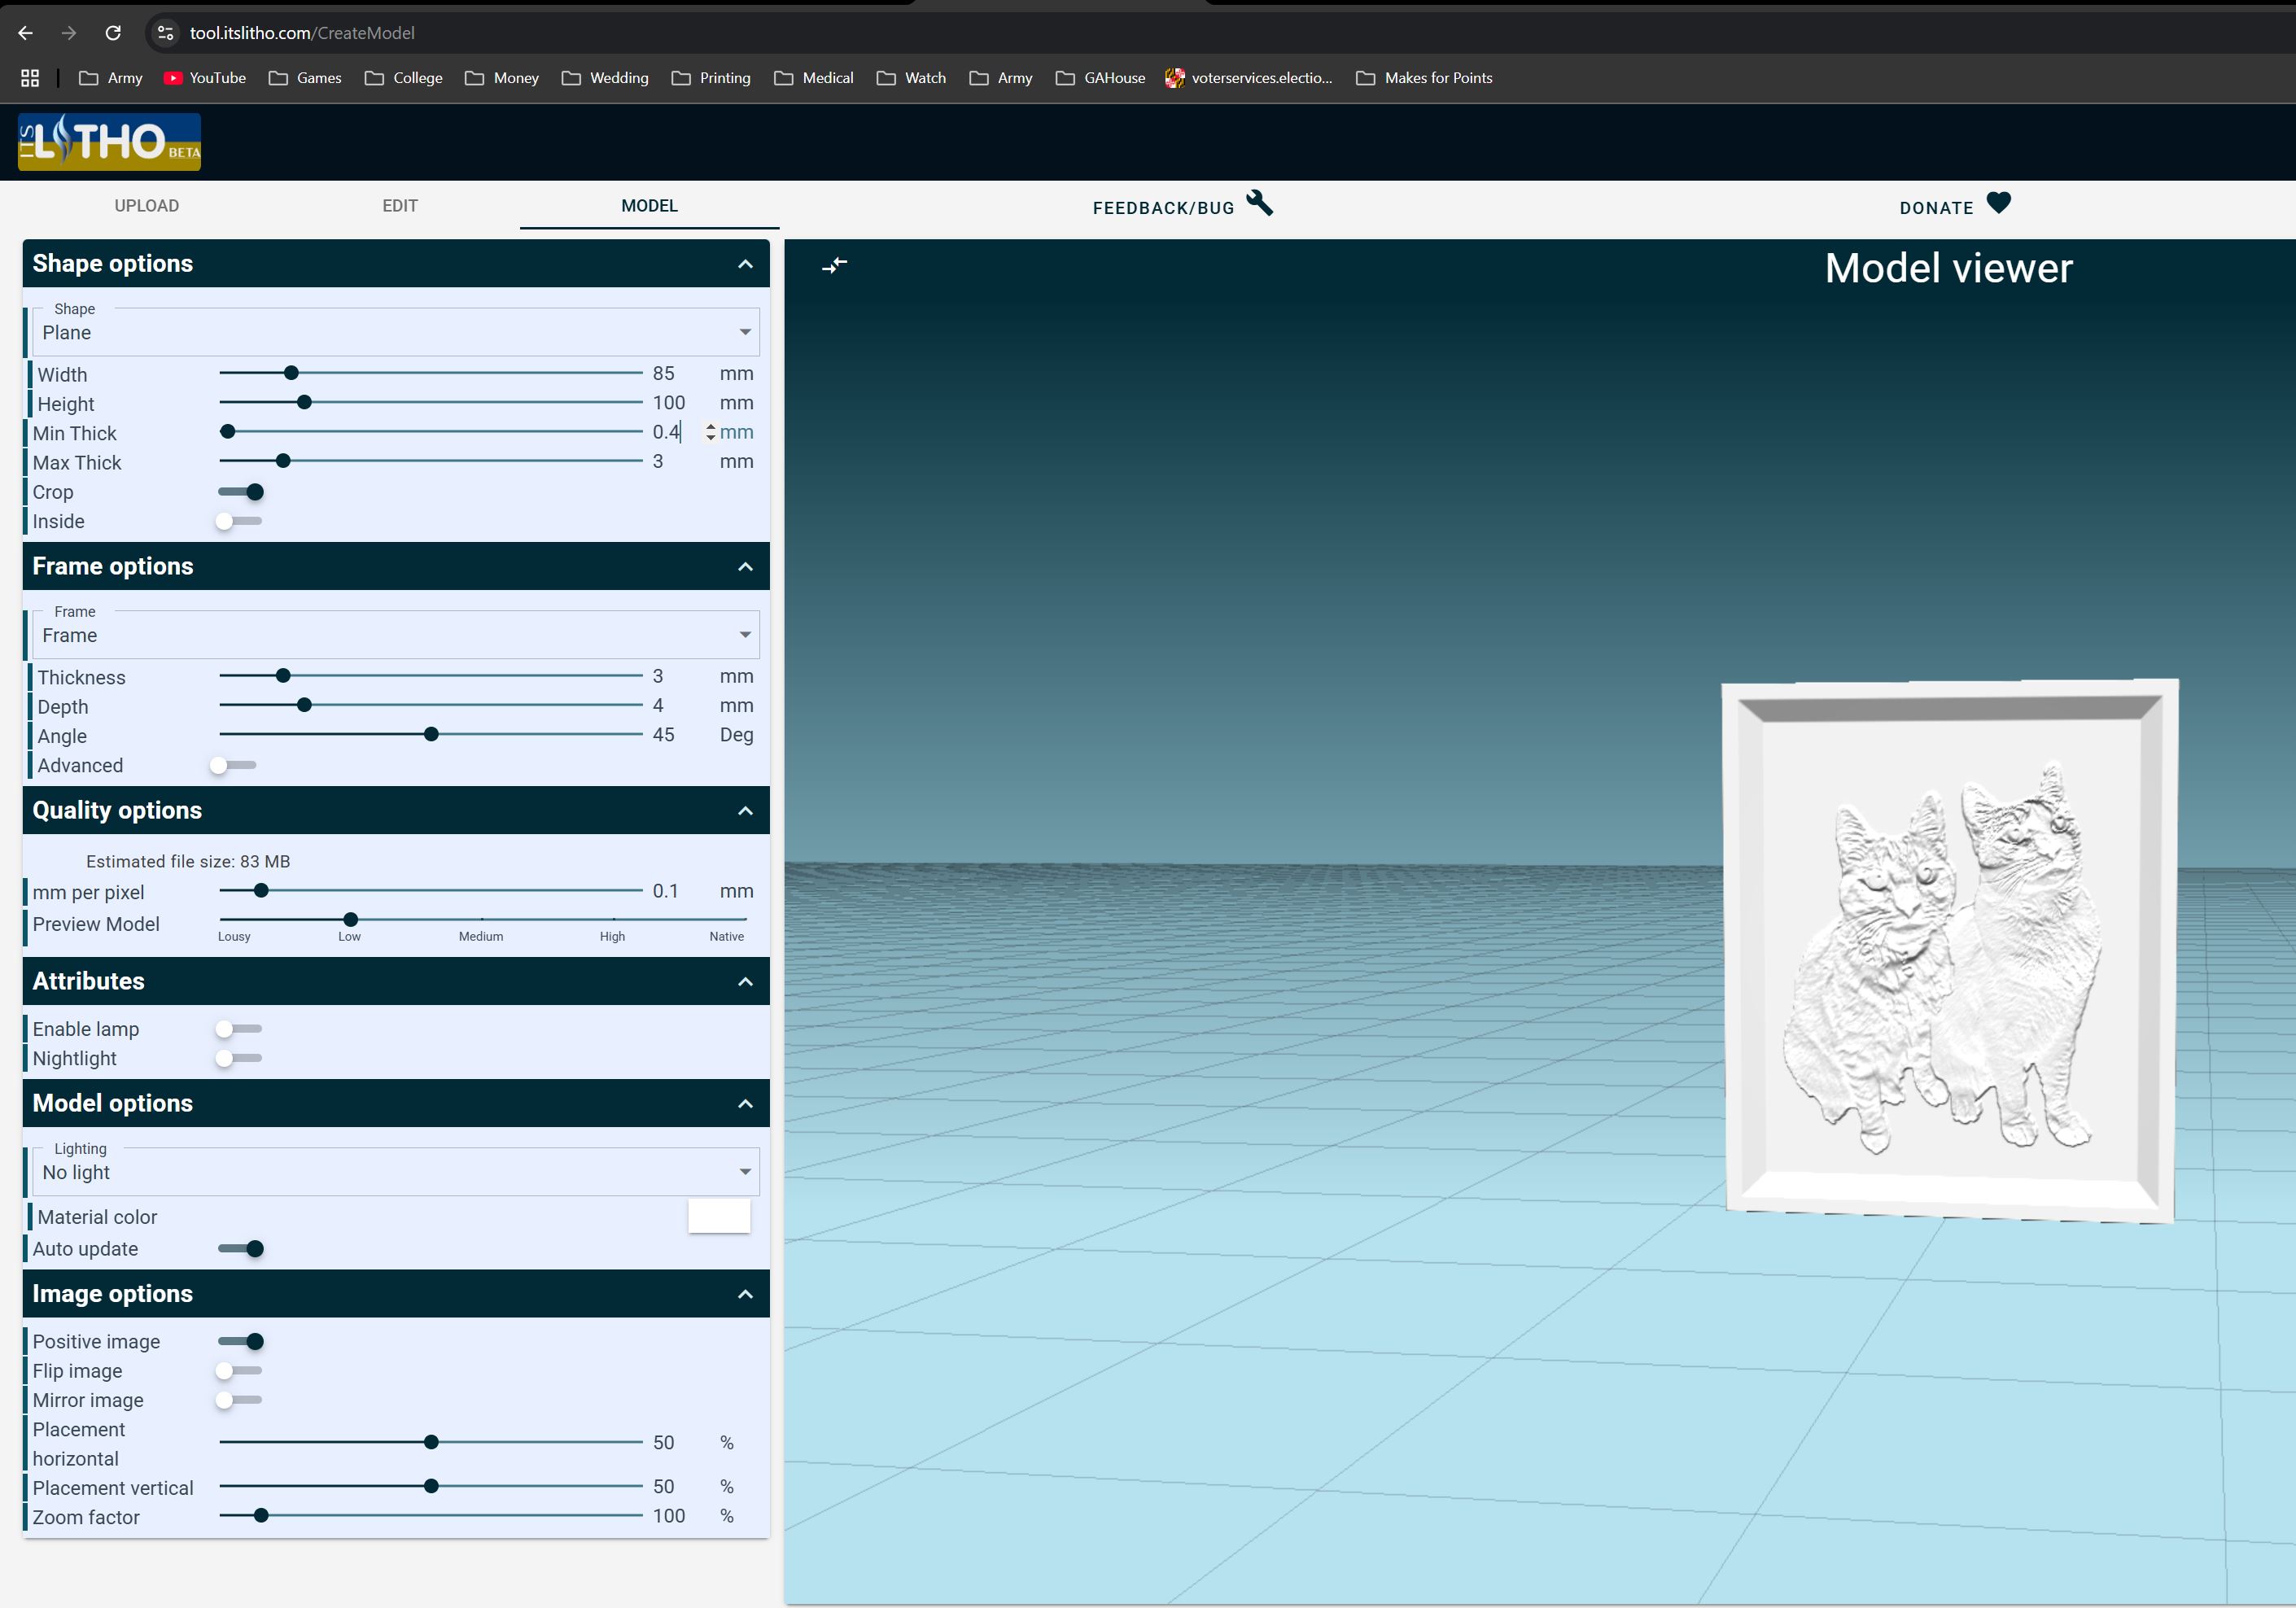Image resolution: width=2296 pixels, height=1608 pixels.
Task: Toggle Auto update off
Action: click(241, 1249)
